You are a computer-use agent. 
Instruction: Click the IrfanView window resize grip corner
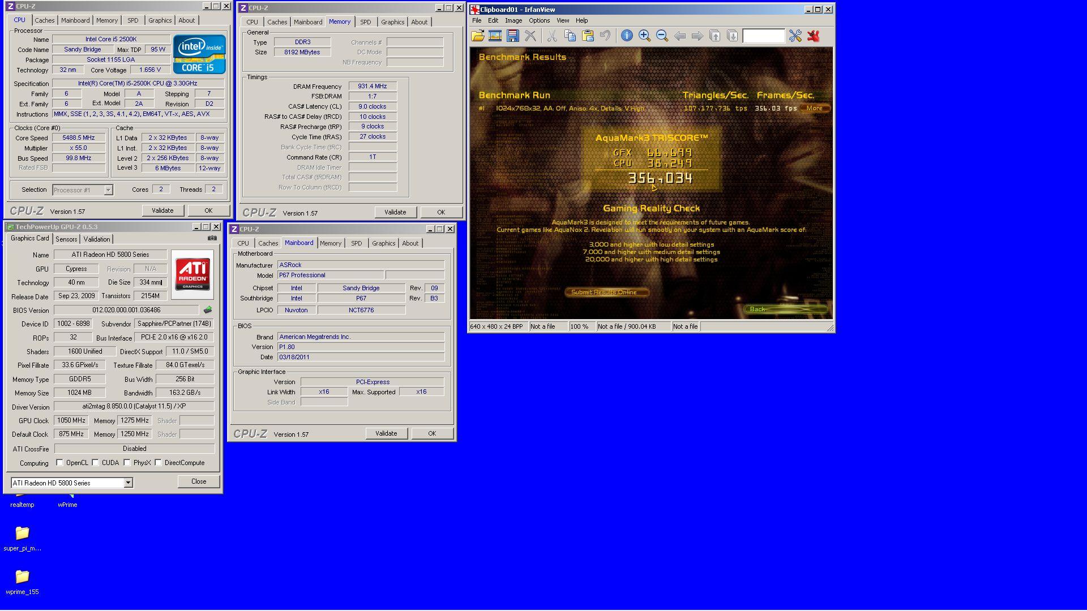[x=830, y=328]
